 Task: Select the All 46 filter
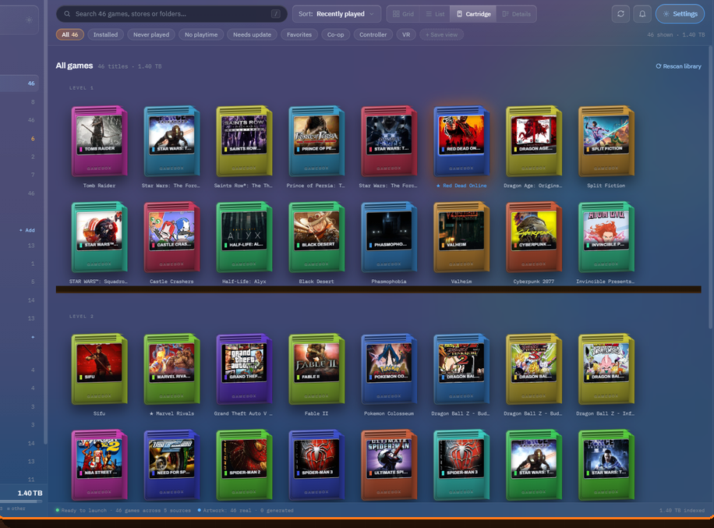[69, 34]
